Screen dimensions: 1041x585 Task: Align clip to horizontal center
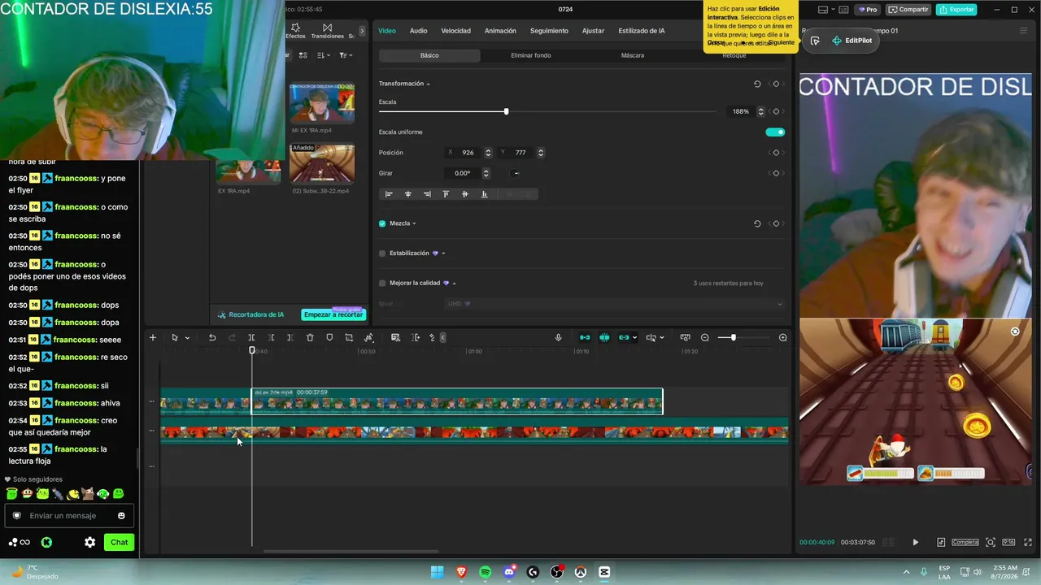click(407, 194)
